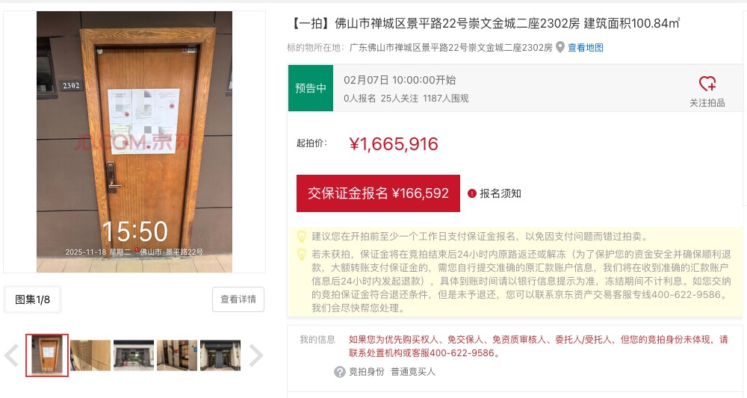
Task: Show previous thumbnails with left arrow
Action: [11, 355]
